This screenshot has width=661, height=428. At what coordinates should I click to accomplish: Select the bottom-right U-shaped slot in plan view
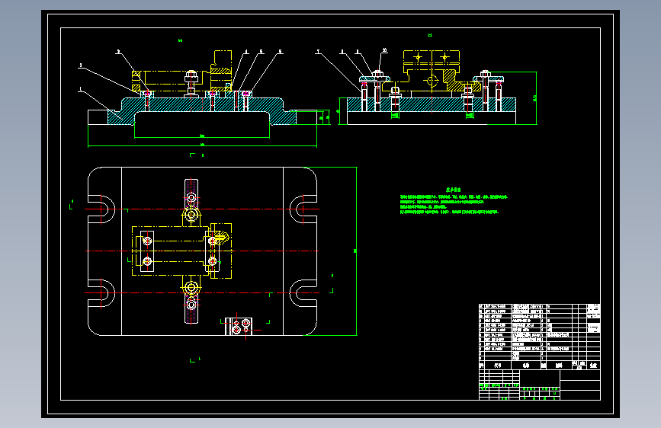point(303,292)
